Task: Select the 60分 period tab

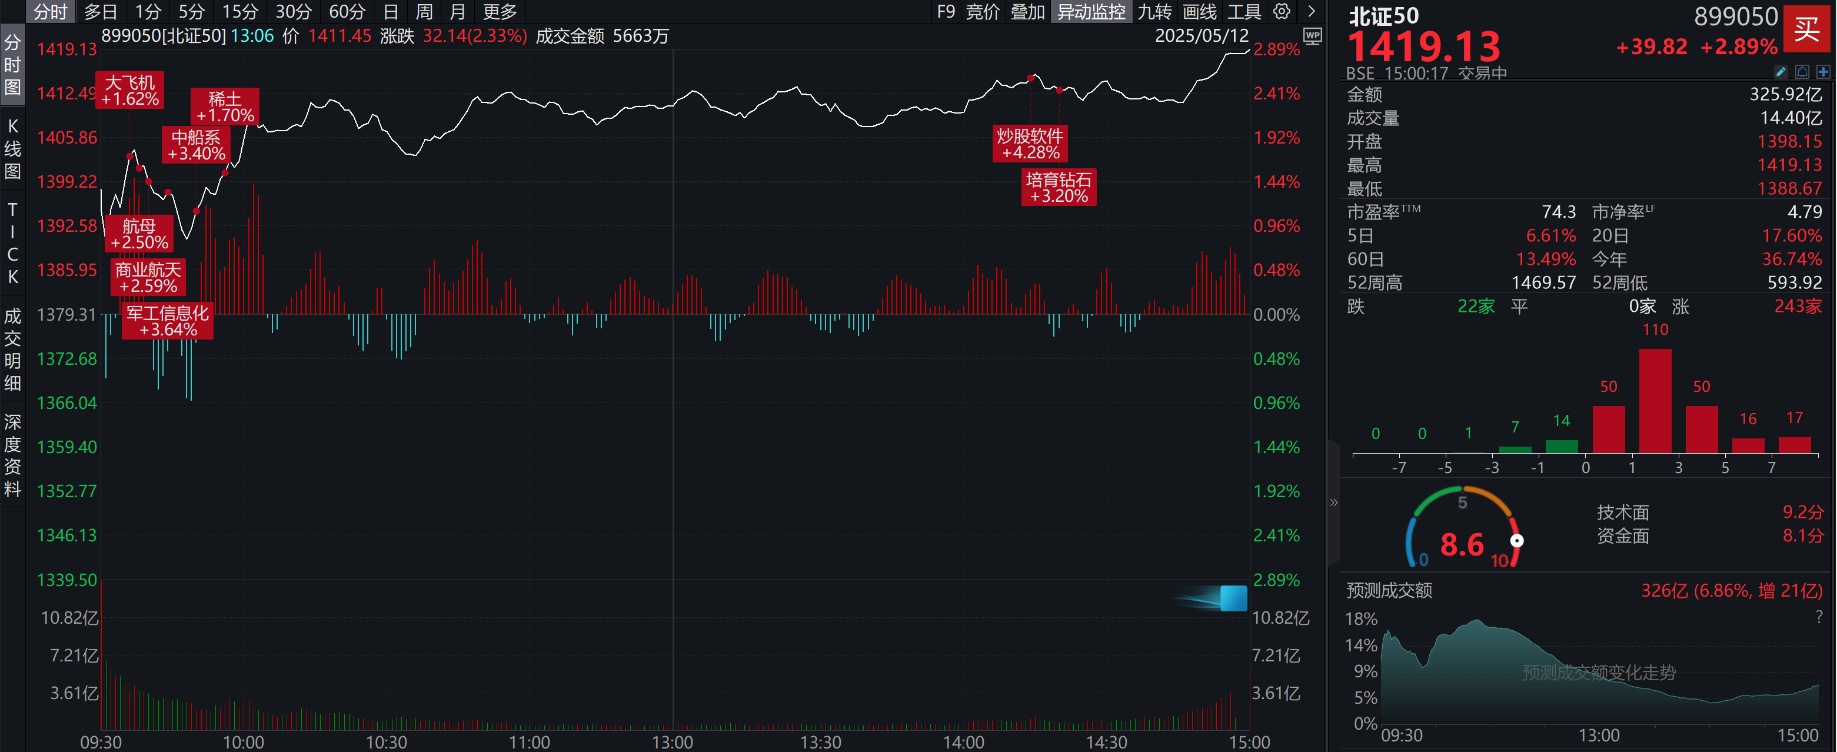Action: 347,11
